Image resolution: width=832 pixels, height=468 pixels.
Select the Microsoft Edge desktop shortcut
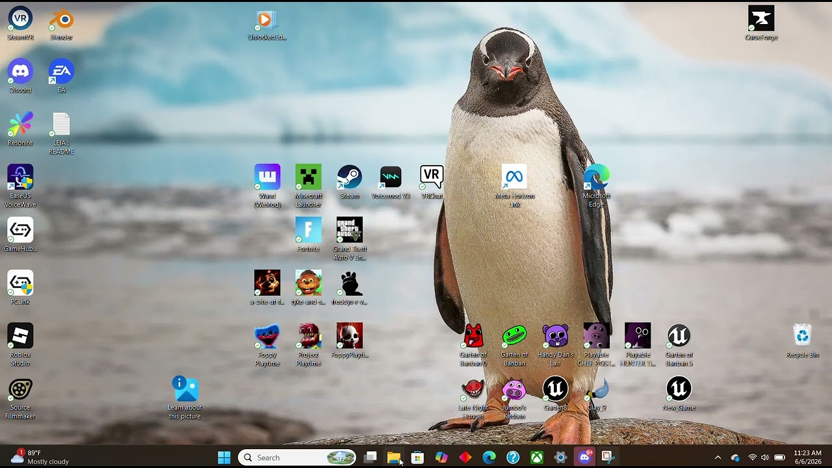[596, 187]
